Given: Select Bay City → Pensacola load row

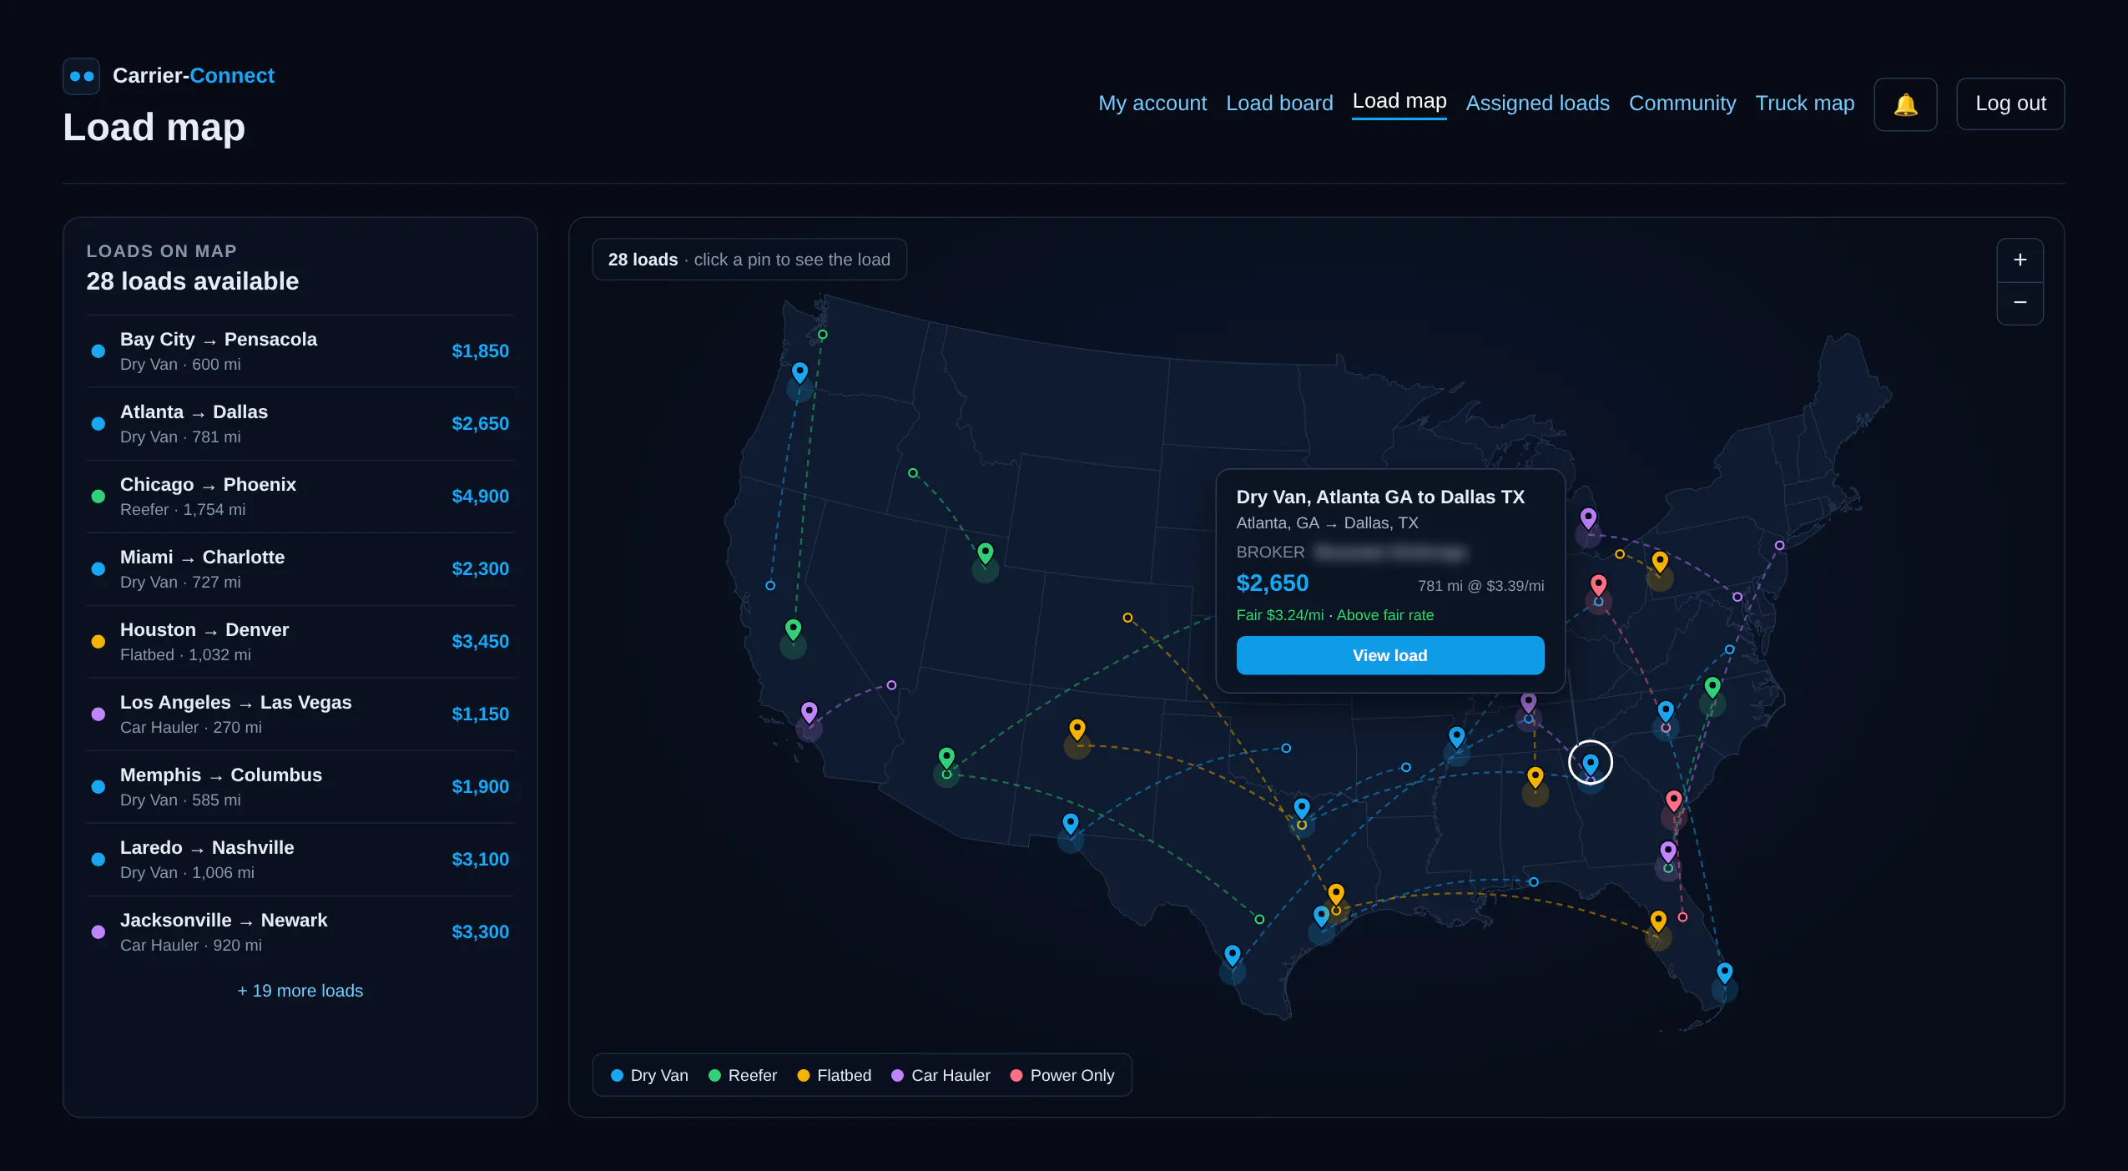Looking at the screenshot, I should (x=300, y=351).
